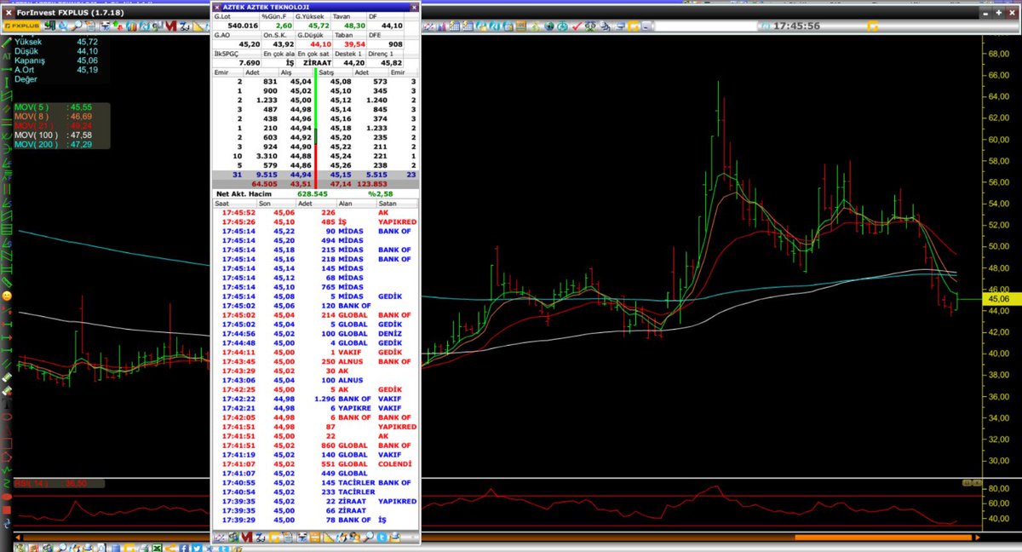The height and width of the screenshot is (552, 1022).
Task: Click the yellow note icon right of the clock
Action: coord(872,26)
